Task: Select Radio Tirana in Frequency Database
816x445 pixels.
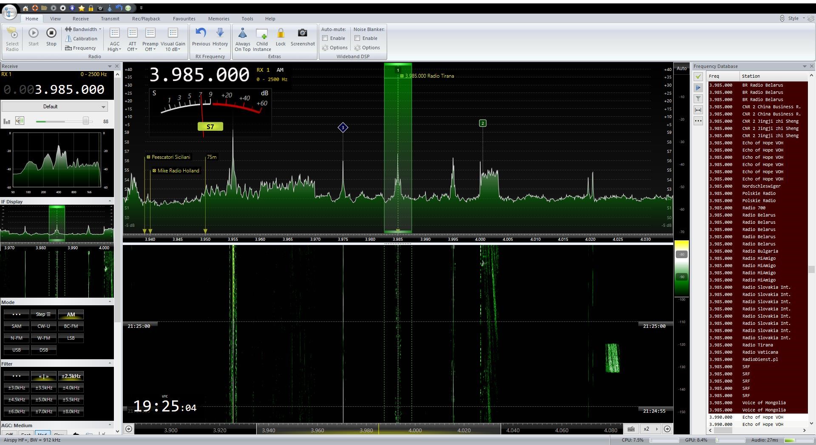Action: coord(757,345)
